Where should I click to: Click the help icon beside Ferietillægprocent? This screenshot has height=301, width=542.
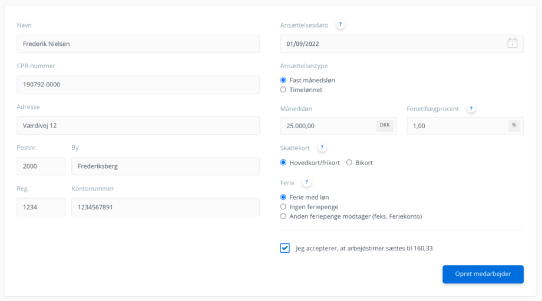[471, 109]
